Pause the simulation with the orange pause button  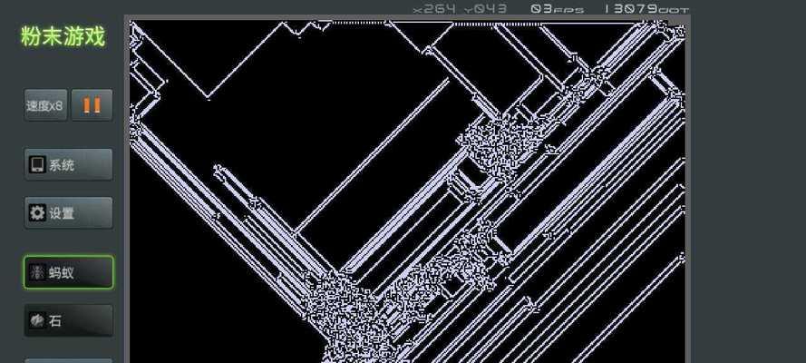[x=92, y=105]
